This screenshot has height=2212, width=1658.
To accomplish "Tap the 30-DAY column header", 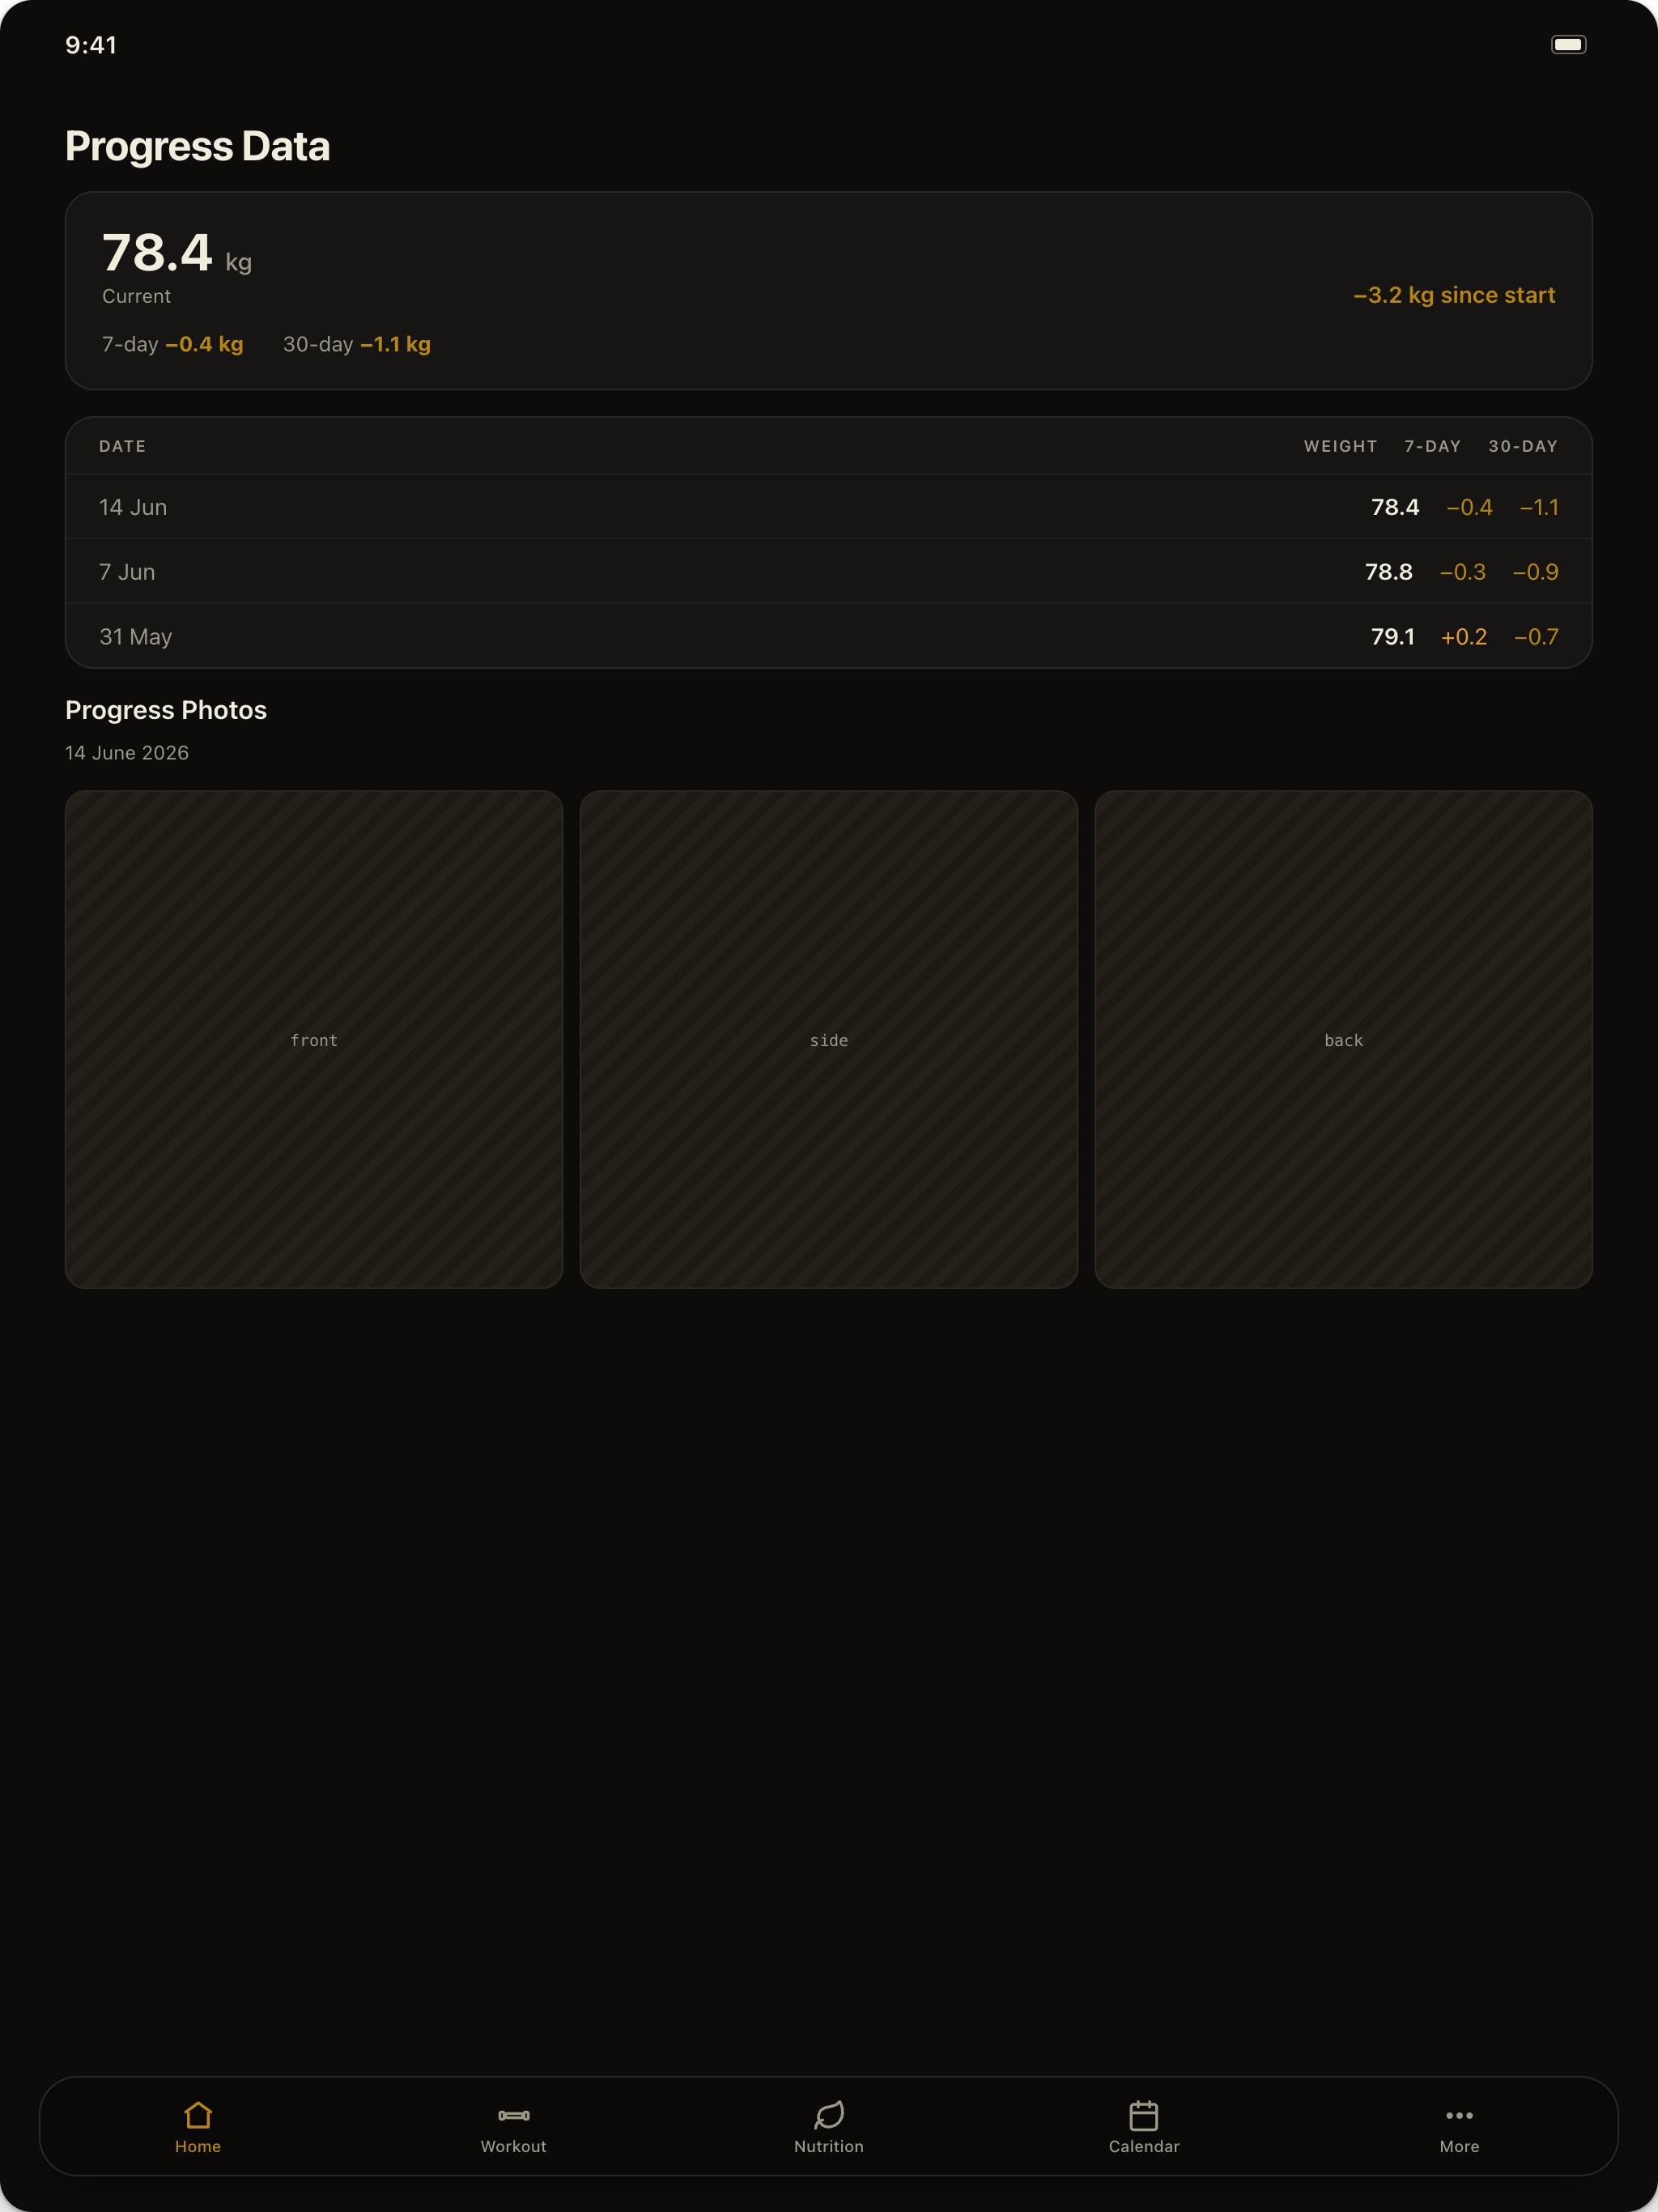I will coord(1523,446).
